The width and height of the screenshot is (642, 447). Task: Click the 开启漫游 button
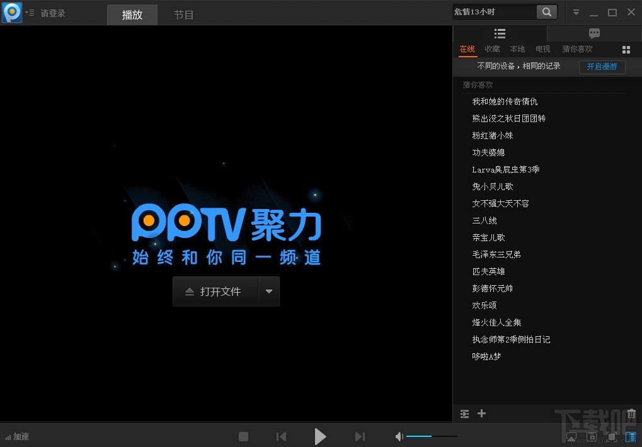[602, 67]
